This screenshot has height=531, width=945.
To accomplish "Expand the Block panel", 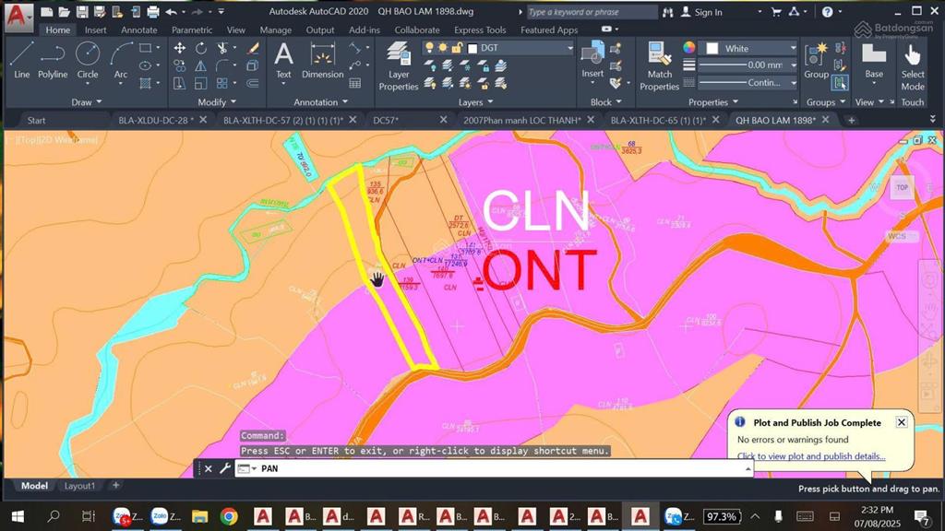I will pos(605,101).
